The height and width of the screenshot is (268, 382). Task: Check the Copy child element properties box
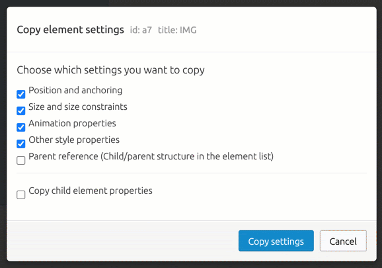[21, 195]
